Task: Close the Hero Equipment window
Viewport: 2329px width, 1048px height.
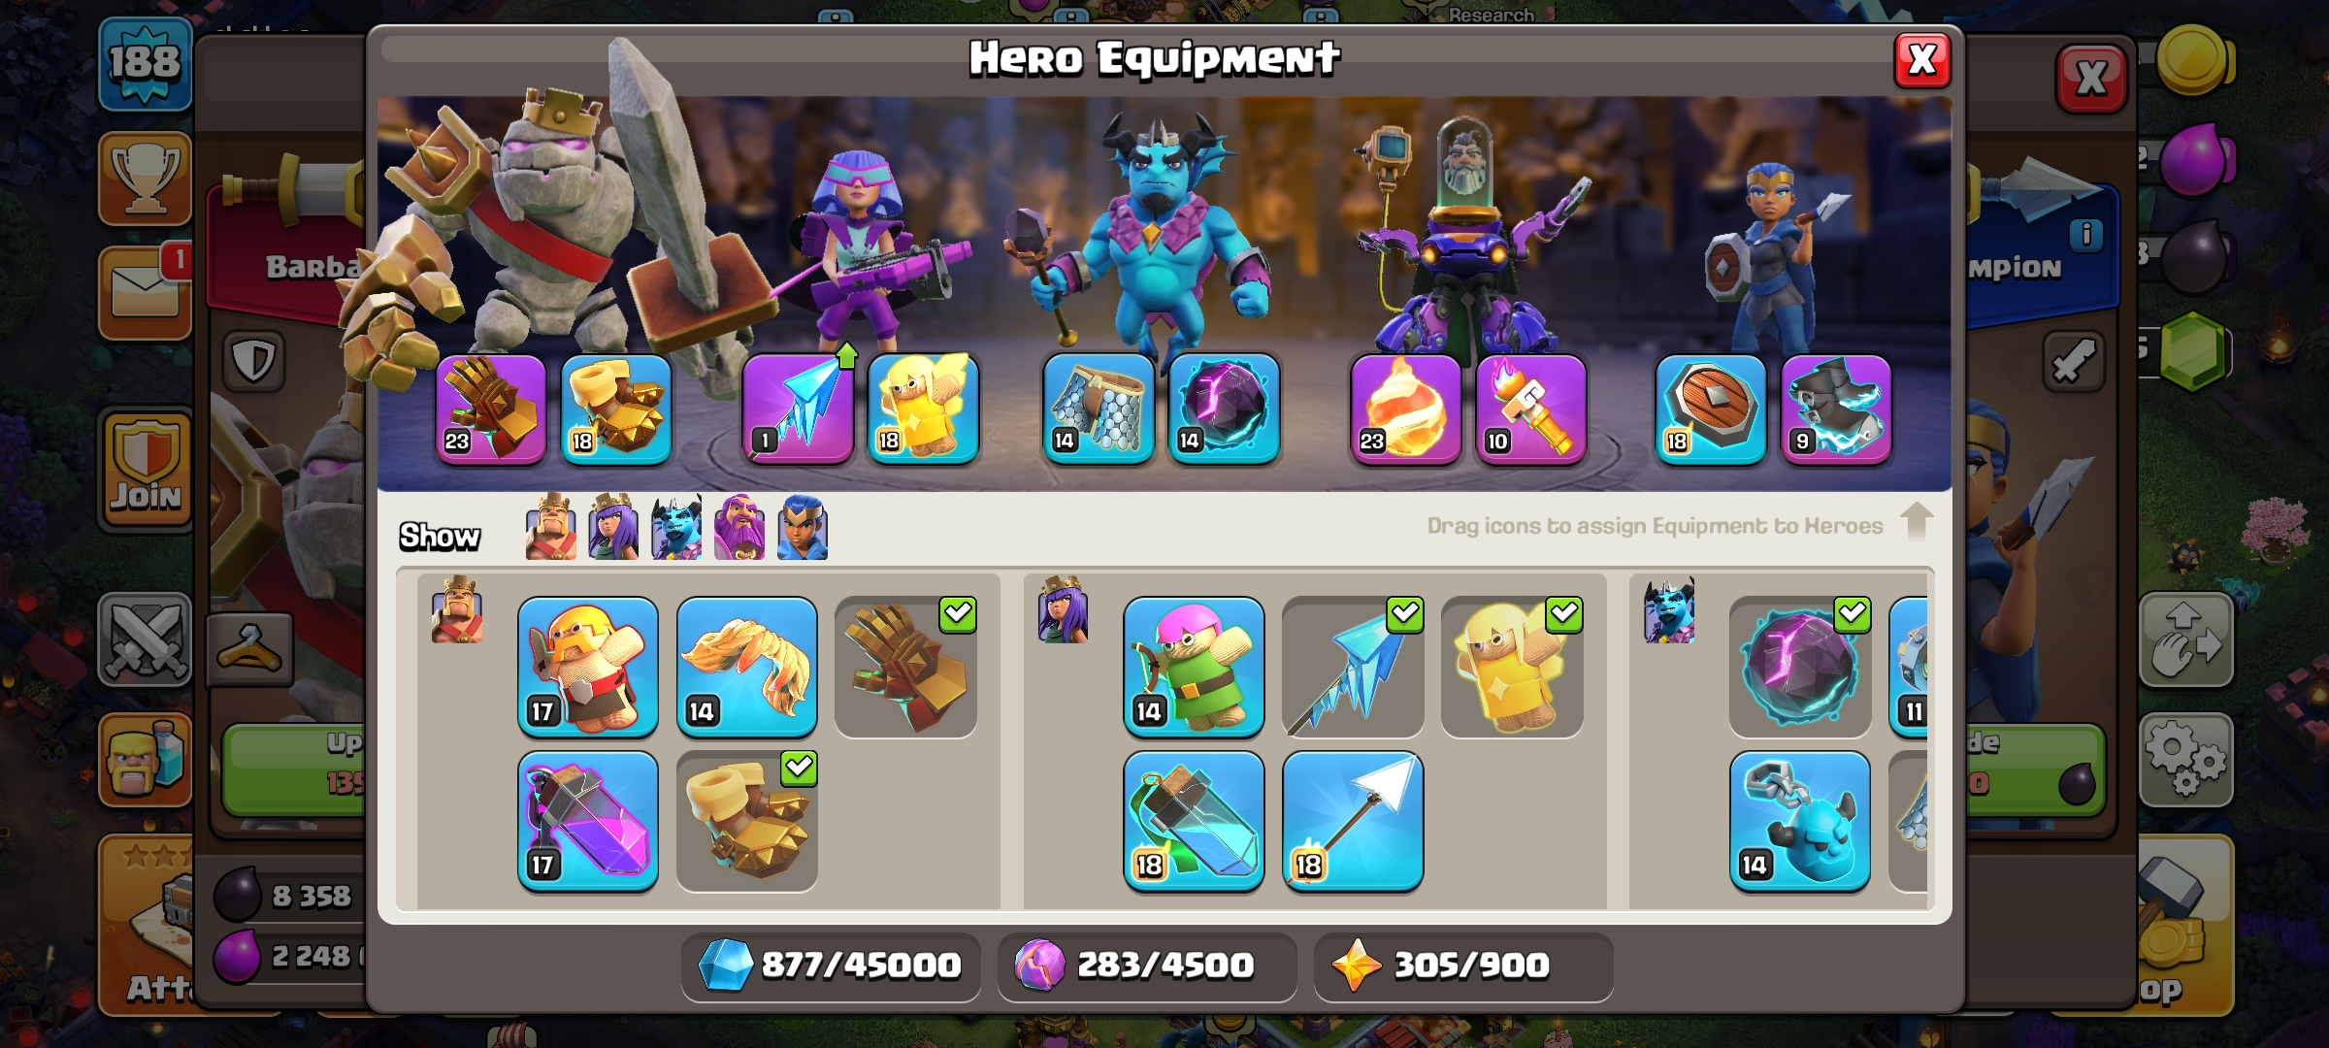Action: (1922, 60)
